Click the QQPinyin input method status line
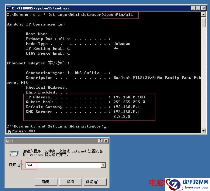This screenshot has height=191, width=210. coord(21,131)
